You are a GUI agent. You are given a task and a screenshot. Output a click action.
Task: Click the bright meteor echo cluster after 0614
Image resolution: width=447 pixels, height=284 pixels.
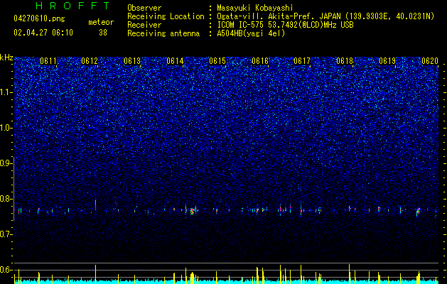click(192, 211)
